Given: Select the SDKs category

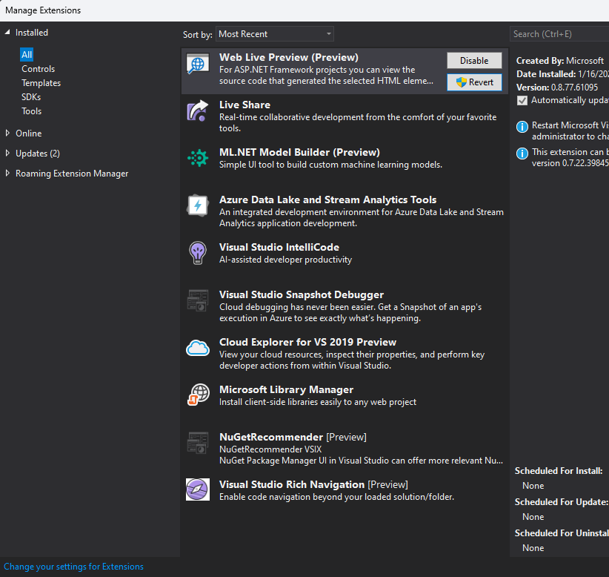Looking at the screenshot, I should [x=31, y=97].
